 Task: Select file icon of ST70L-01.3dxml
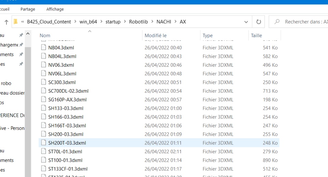click(43, 151)
